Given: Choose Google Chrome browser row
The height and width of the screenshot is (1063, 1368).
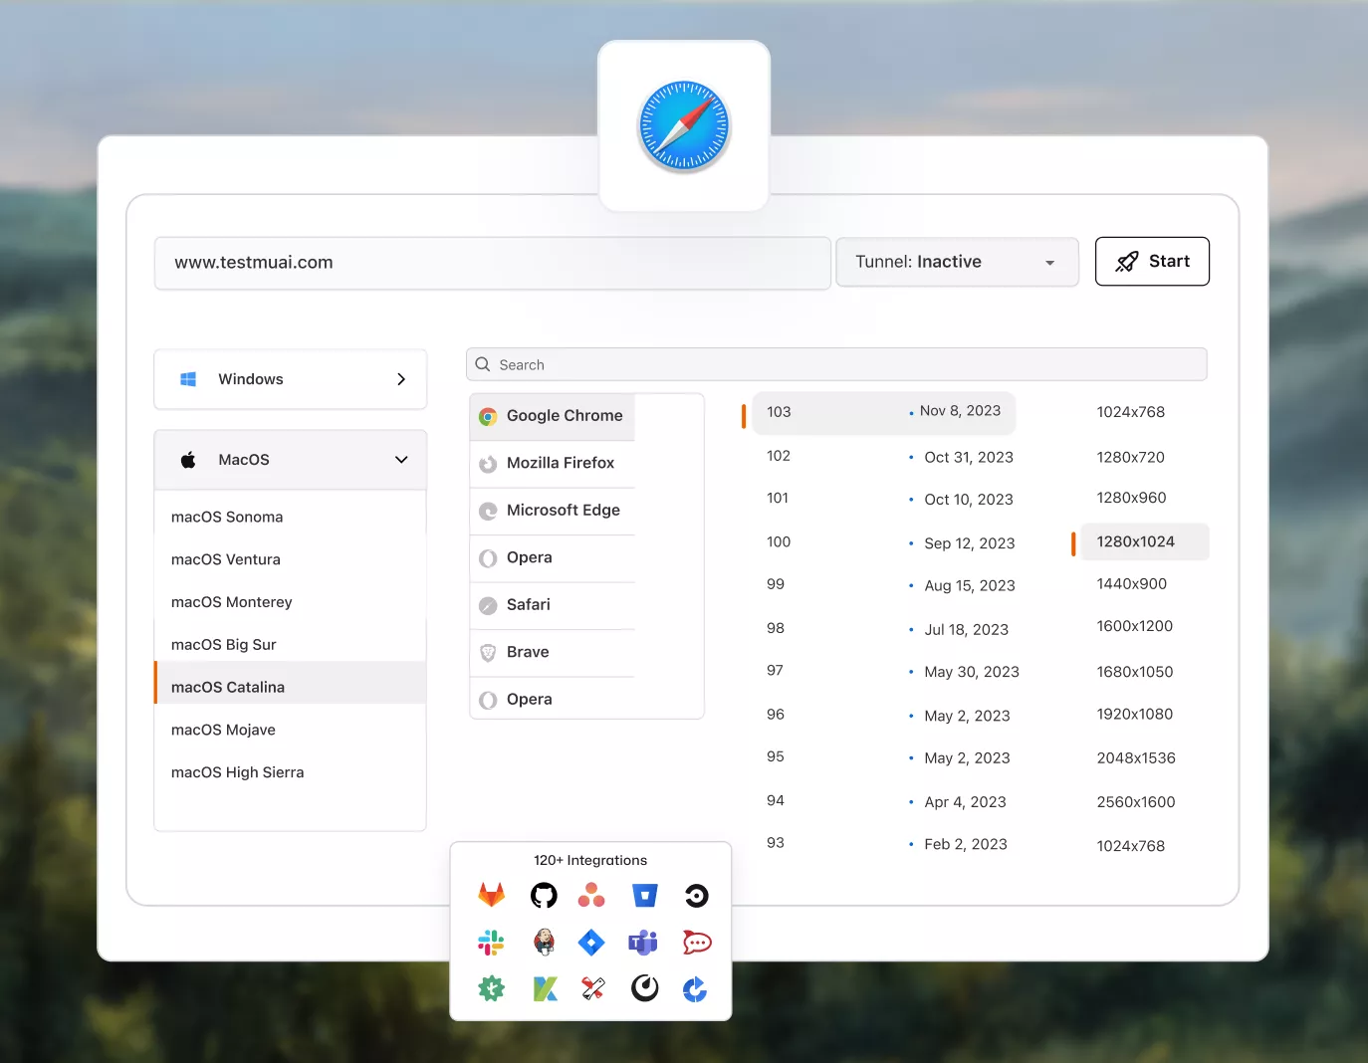Looking at the screenshot, I should (553, 416).
